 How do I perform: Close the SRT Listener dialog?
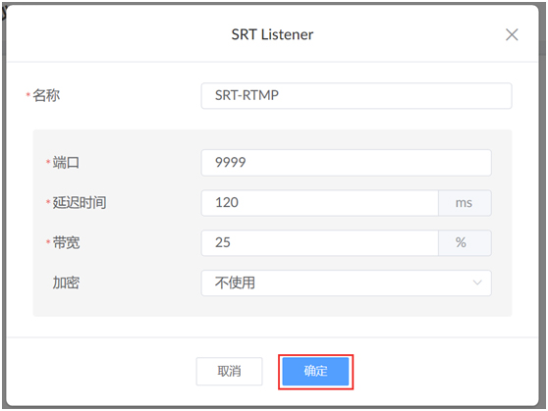click(x=512, y=34)
